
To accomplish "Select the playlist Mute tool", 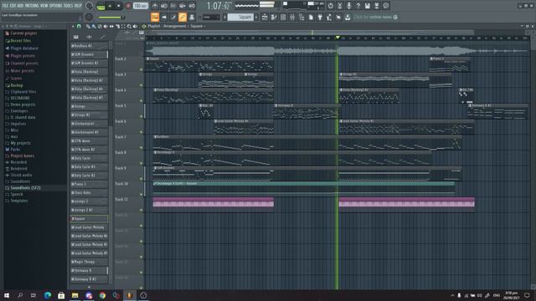I will (x=106, y=26).
